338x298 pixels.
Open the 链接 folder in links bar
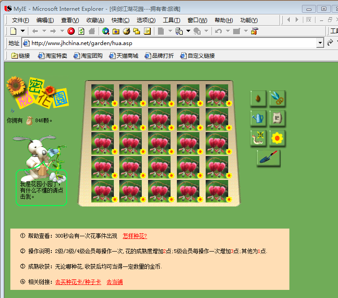click(21, 56)
